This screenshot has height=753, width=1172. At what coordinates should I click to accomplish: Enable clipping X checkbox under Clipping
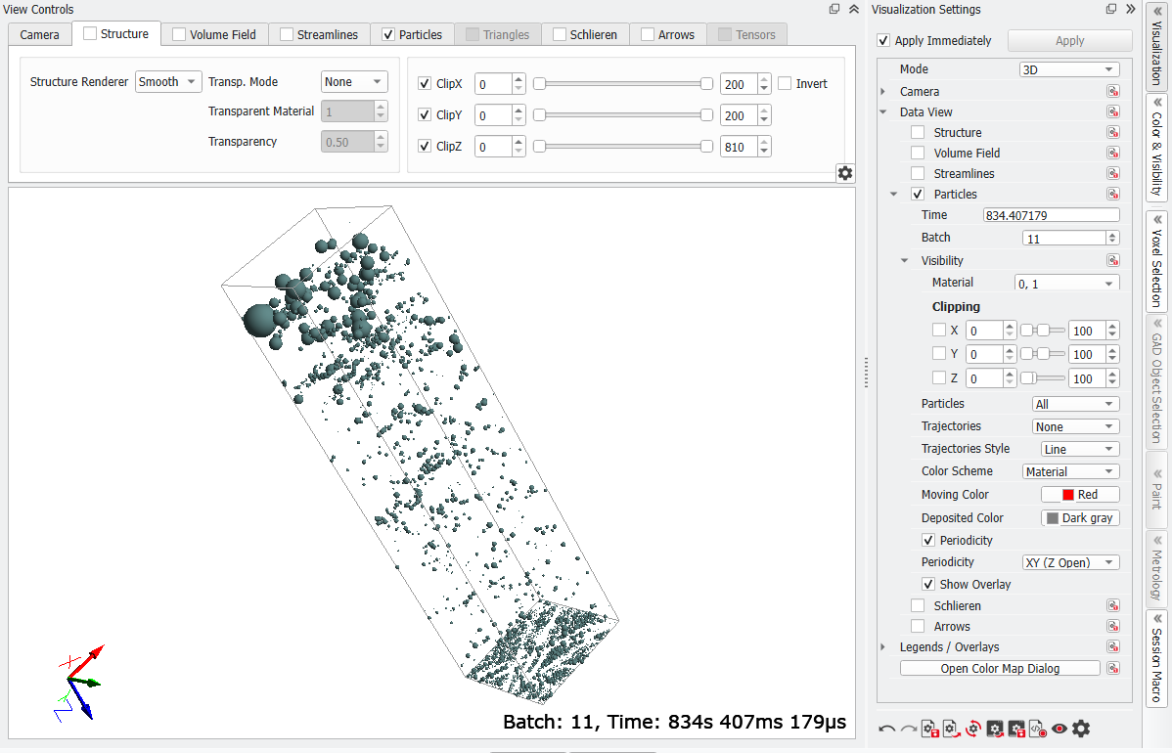[x=939, y=330]
